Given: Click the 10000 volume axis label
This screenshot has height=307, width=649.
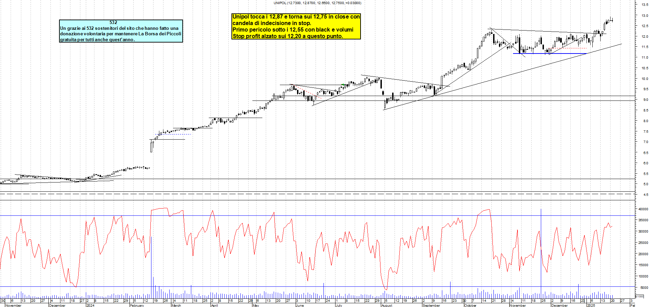Looking at the screenshot, I should (643, 276).
